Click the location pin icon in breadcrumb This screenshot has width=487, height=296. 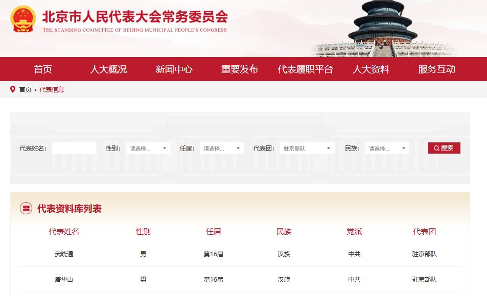pyautogui.click(x=13, y=89)
